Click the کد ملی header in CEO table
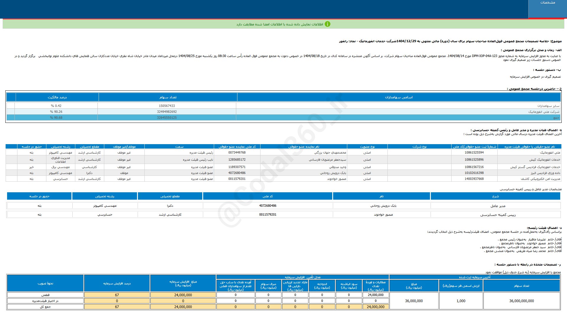567x319 pixels. tap(268, 196)
